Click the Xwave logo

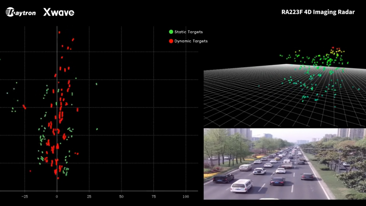click(59, 13)
